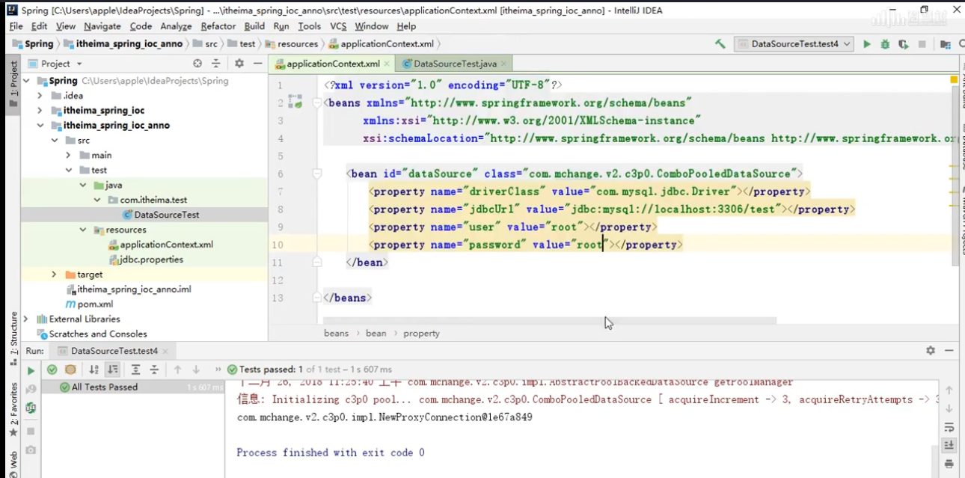Screen dimensions: 965x478
Task: Open the Navigate menu
Action: [x=102, y=26]
